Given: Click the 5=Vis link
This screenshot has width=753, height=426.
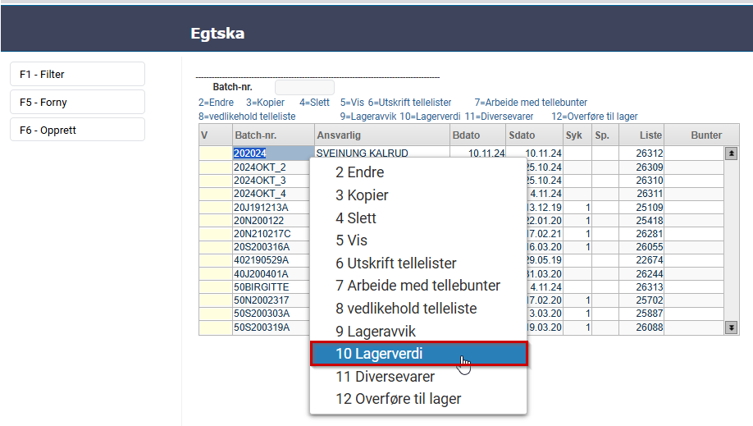Looking at the screenshot, I should point(352,103).
